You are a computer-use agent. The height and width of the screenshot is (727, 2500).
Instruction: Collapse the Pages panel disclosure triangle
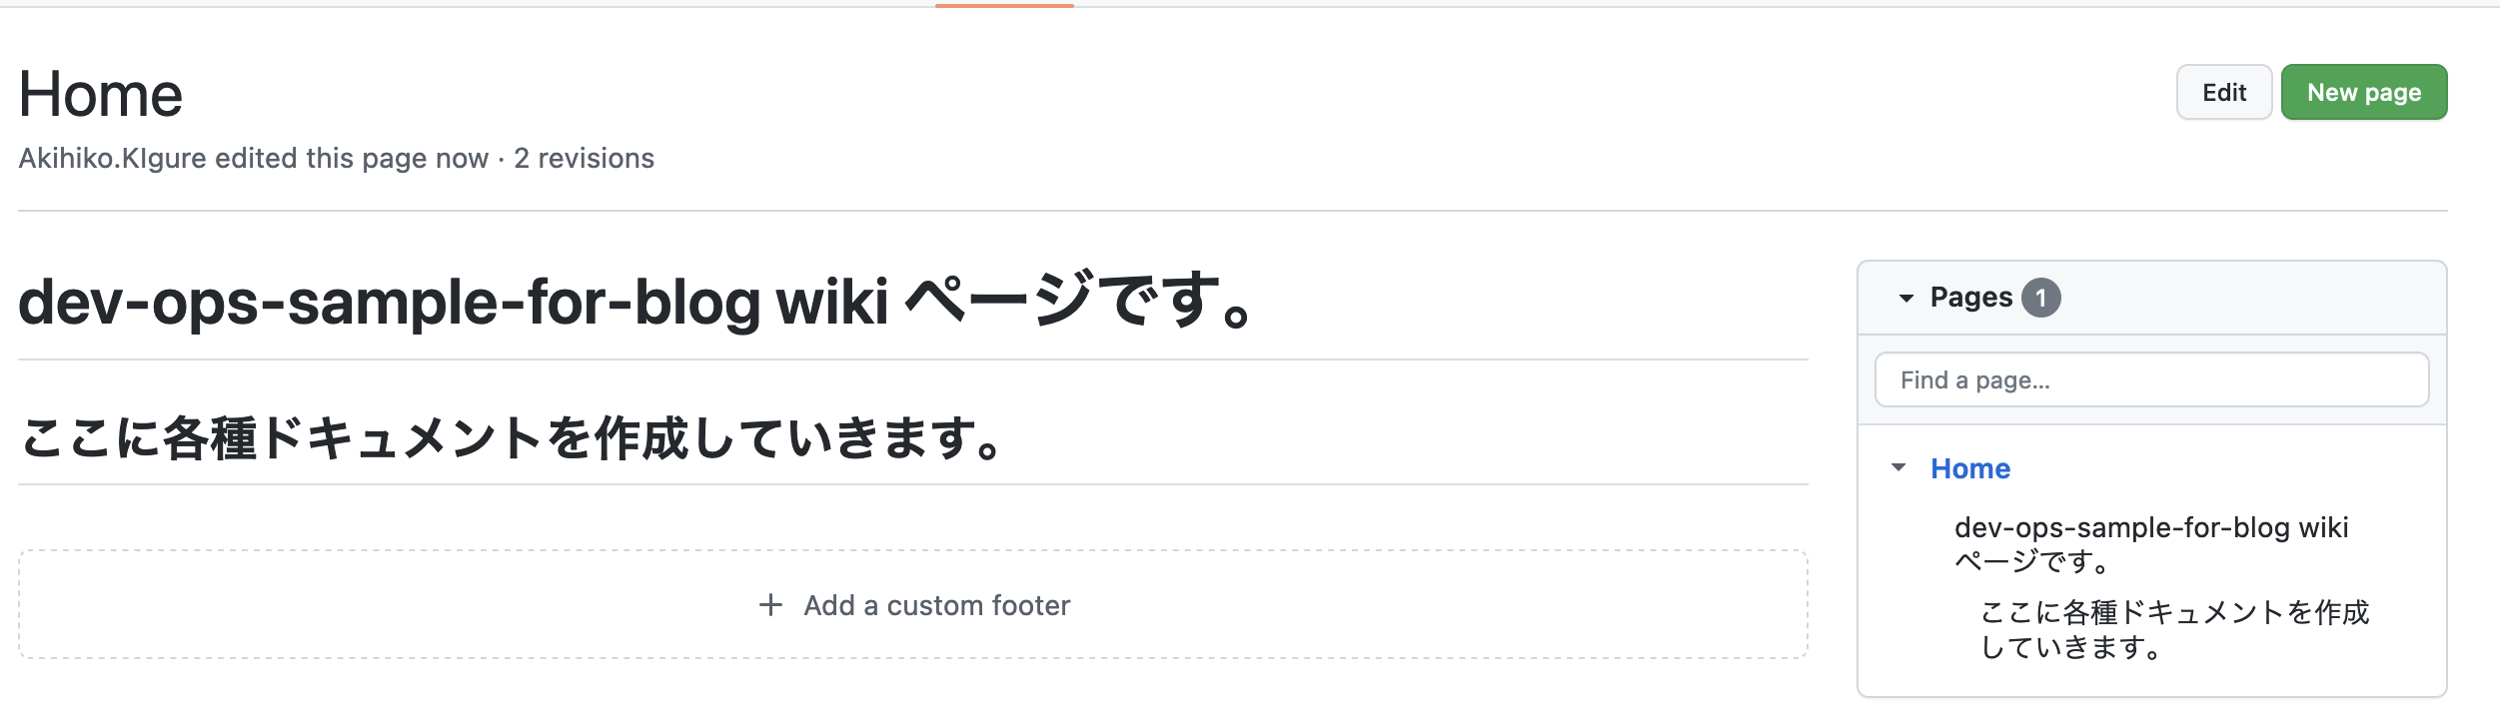click(x=1905, y=298)
